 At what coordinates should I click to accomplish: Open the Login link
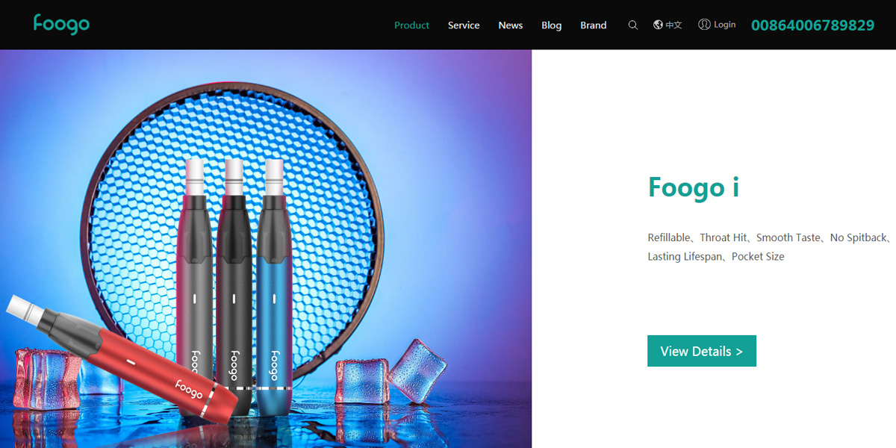(x=724, y=25)
